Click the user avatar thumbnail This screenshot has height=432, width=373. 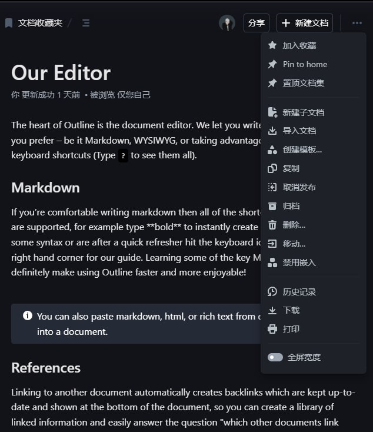tap(227, 23)
